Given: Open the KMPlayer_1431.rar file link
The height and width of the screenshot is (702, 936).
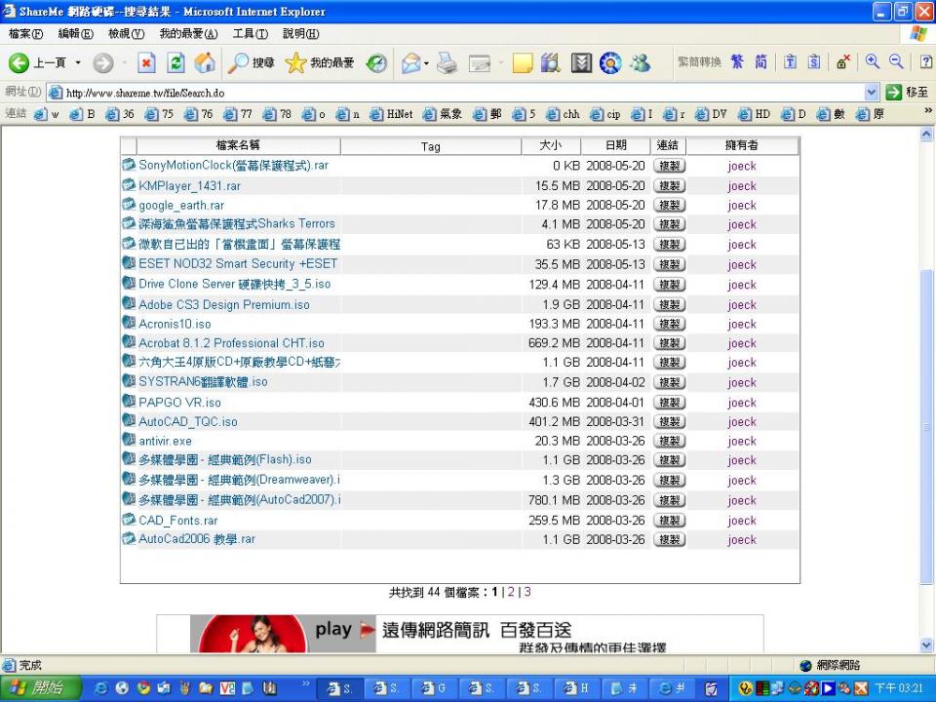Looking at the screenshot, I should (x=189, y=186).
